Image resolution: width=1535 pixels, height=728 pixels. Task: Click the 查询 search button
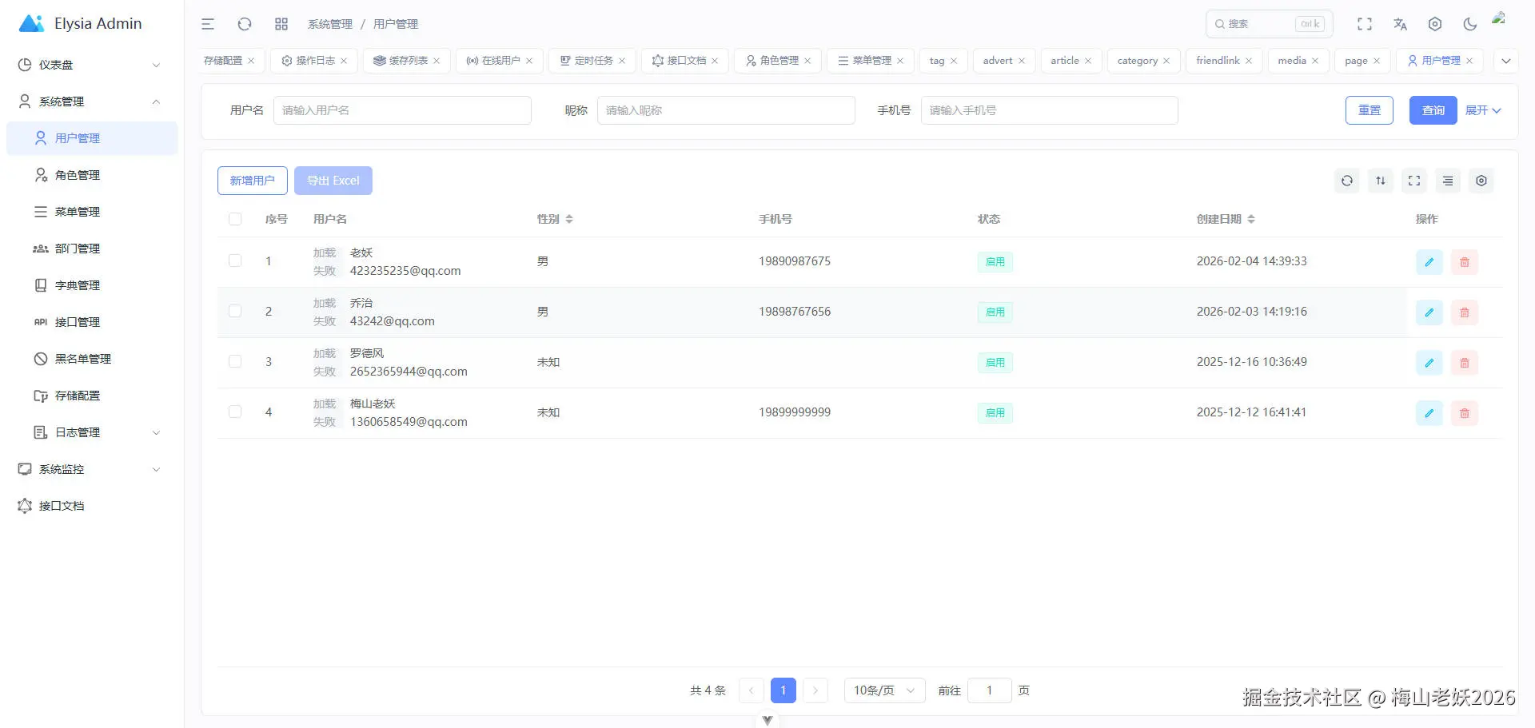point(1433,110)
